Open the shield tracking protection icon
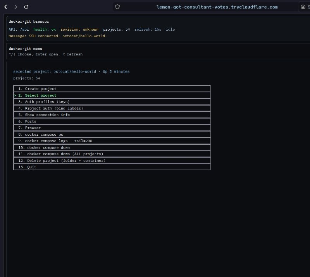Viewport: 310px width, 277px height. coord(117,7)
